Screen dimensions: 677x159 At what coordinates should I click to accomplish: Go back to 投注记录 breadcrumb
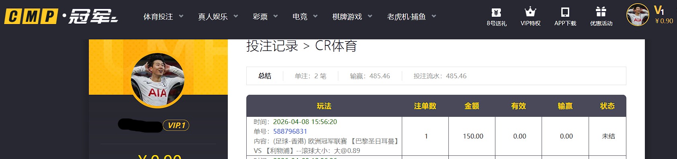[272, 46]
